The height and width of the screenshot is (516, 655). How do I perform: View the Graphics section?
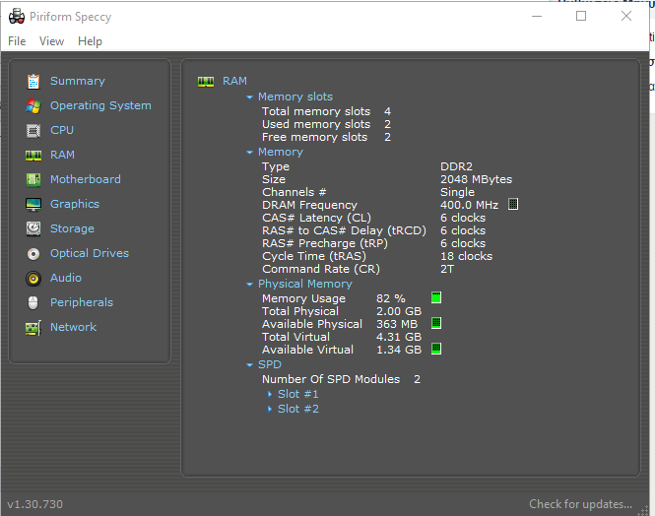[x=75, y=204]
